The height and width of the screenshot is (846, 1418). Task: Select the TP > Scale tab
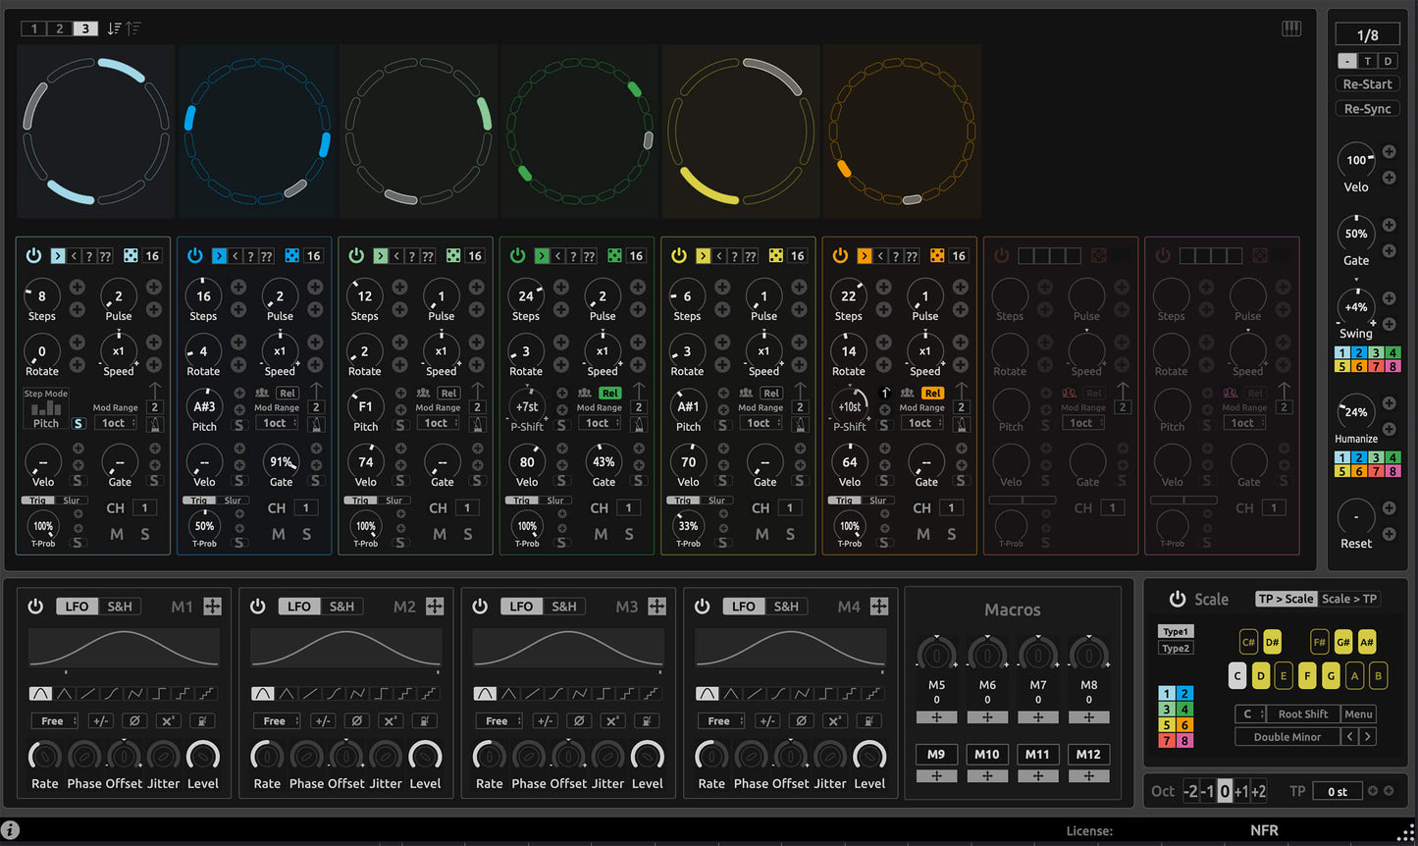click(1287, 599)
